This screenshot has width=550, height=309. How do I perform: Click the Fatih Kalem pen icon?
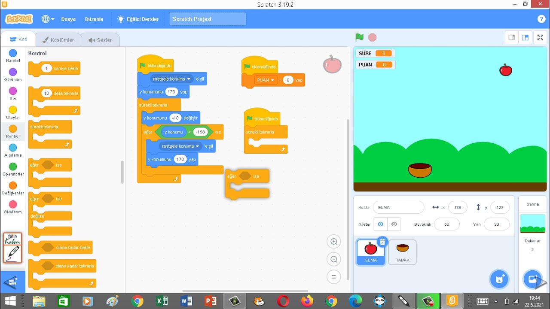click(x=12, y=248)
